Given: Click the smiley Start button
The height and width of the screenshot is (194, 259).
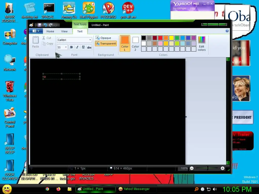Looking at the screenshot, I should [x=7, y=189].
